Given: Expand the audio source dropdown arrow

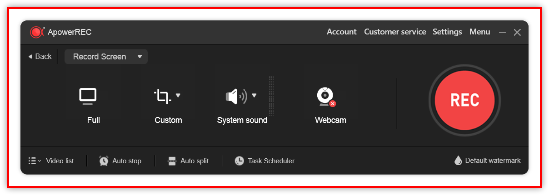Looking at the screenshot, I should pyautogui.click(x=254, y=95).
